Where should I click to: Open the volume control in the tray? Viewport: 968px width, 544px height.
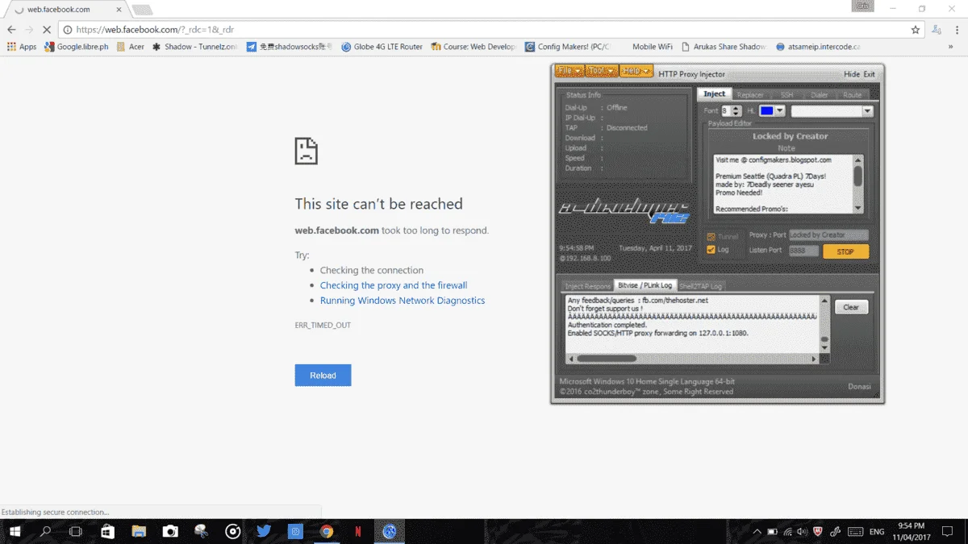[803, 532]
